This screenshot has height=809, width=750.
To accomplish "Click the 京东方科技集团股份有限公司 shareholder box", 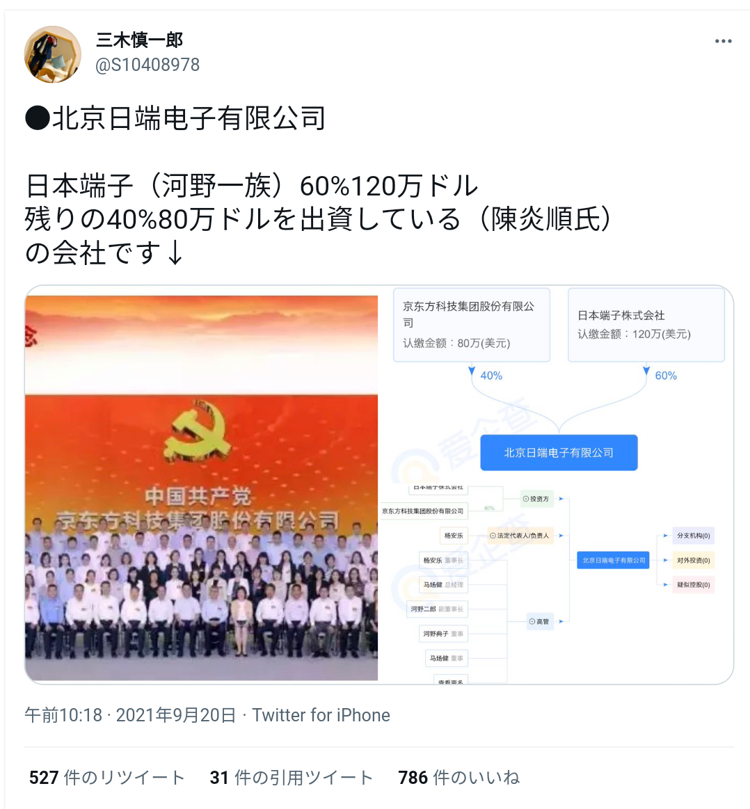I will click(472, 325).
